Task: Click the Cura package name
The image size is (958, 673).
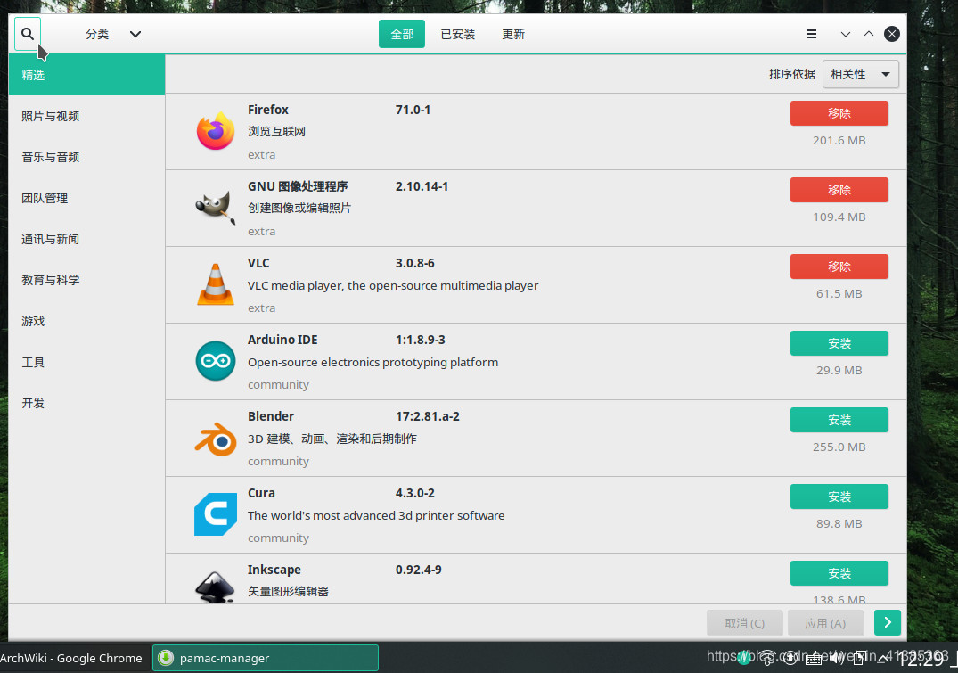Action: pyautogui.click(x=261, y=493)
